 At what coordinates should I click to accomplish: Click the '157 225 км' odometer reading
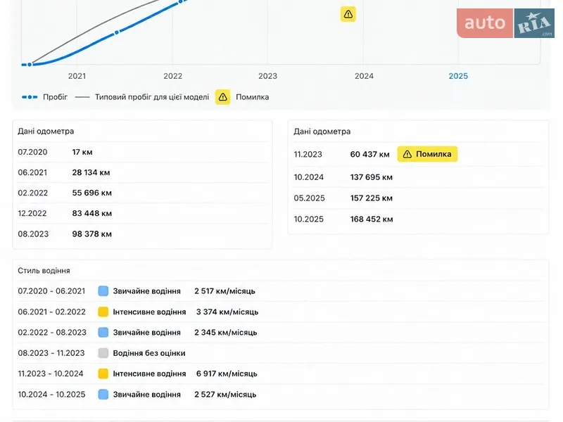coord(372,198)
